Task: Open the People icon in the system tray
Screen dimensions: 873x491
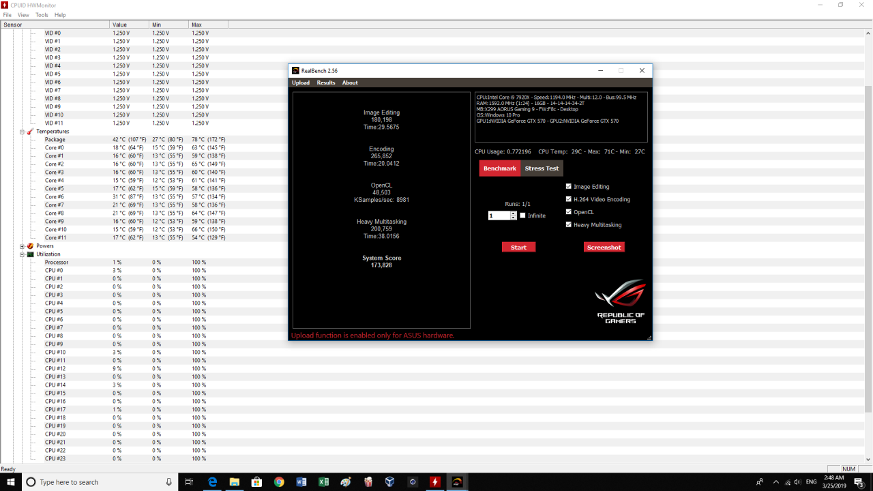Action: click(x=760, y=482)
